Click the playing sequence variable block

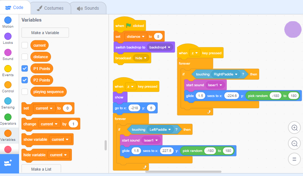[x=49, y=92]
